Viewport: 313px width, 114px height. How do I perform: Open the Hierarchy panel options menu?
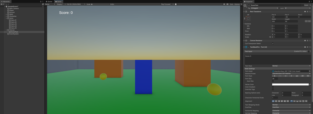click(x=43, y=2)
